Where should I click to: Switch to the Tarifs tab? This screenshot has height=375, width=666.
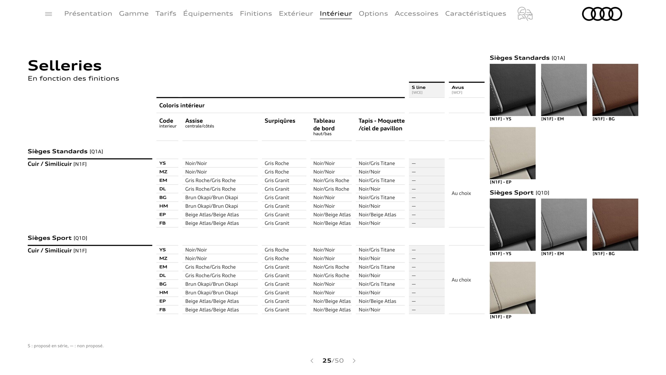(x=166, y=13)
